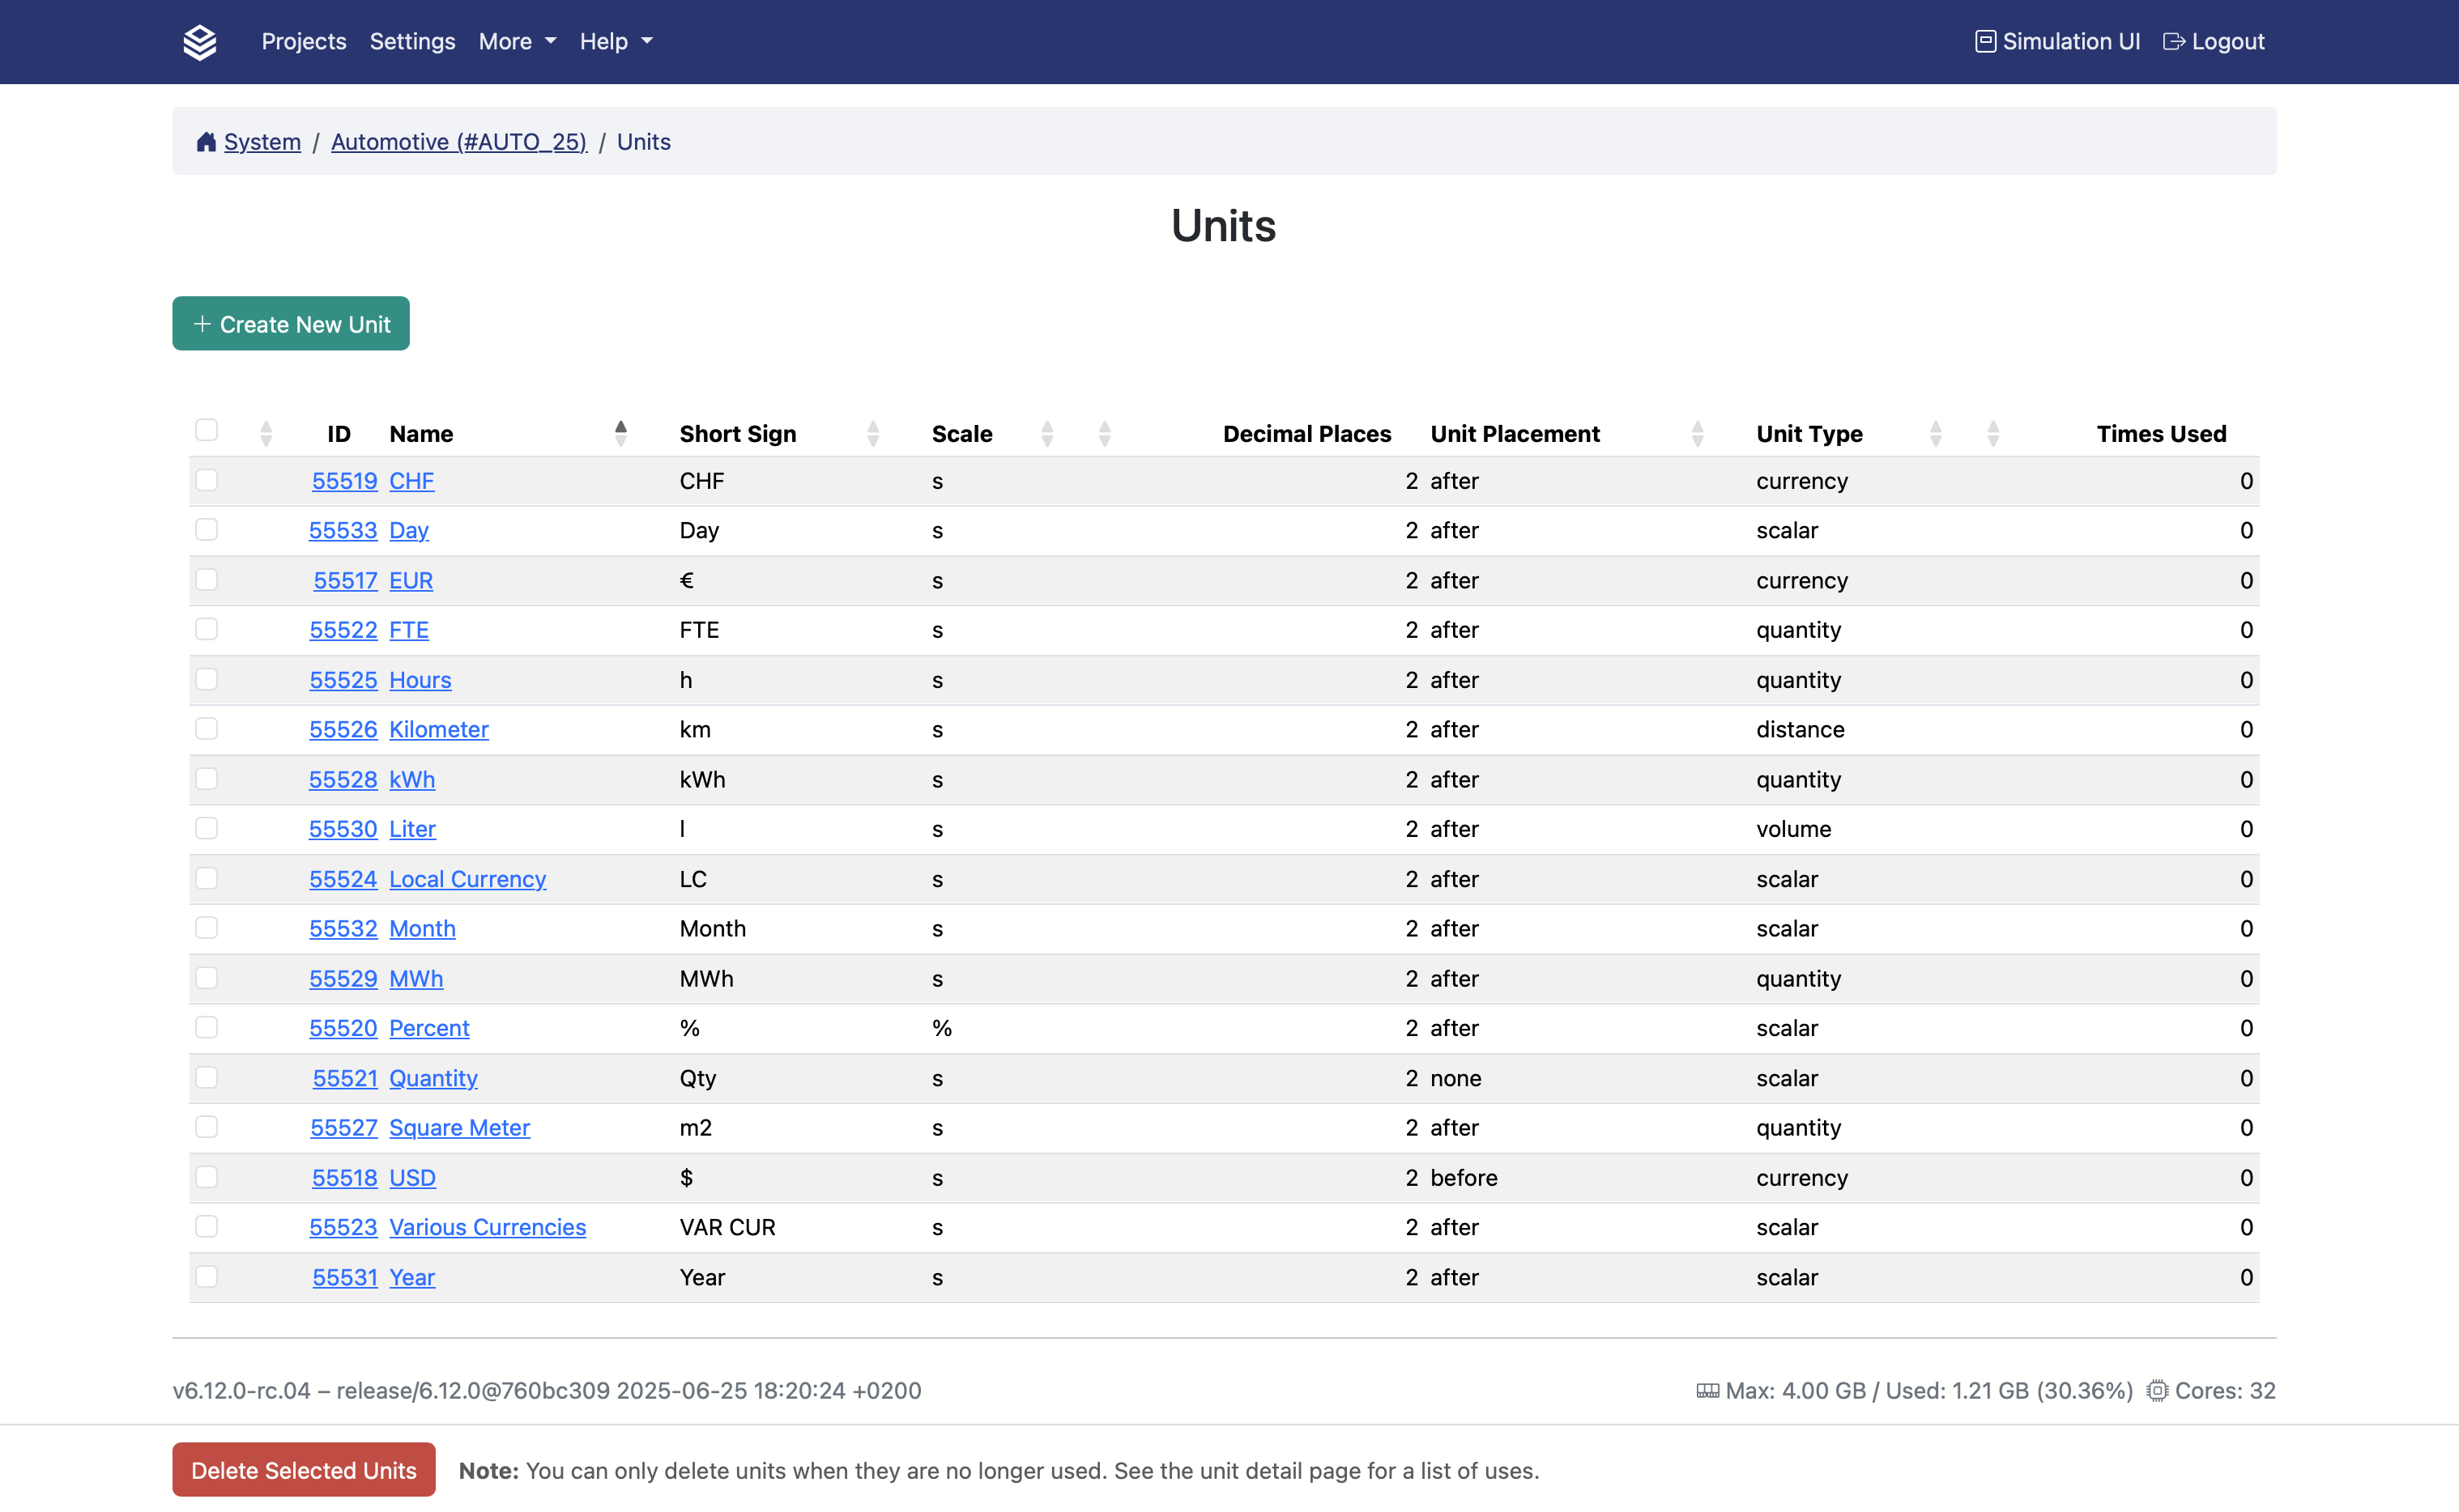
Task: Click the memory usage icon in footer
Action: tap(1707, 1390)
